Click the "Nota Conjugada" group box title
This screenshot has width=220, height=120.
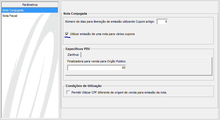pyautogui.click(x=75, y=13)
